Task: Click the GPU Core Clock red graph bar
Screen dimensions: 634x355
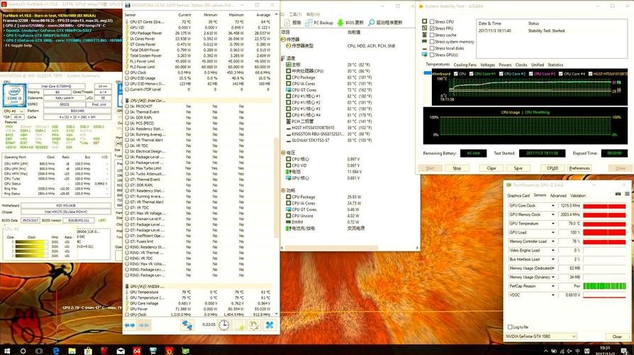Action: click(604, 206)
